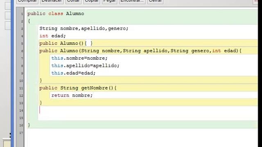Click the 'return nombre;' statement
The height and width of the screenshot is (147, 262).
[x=72, y=95]
